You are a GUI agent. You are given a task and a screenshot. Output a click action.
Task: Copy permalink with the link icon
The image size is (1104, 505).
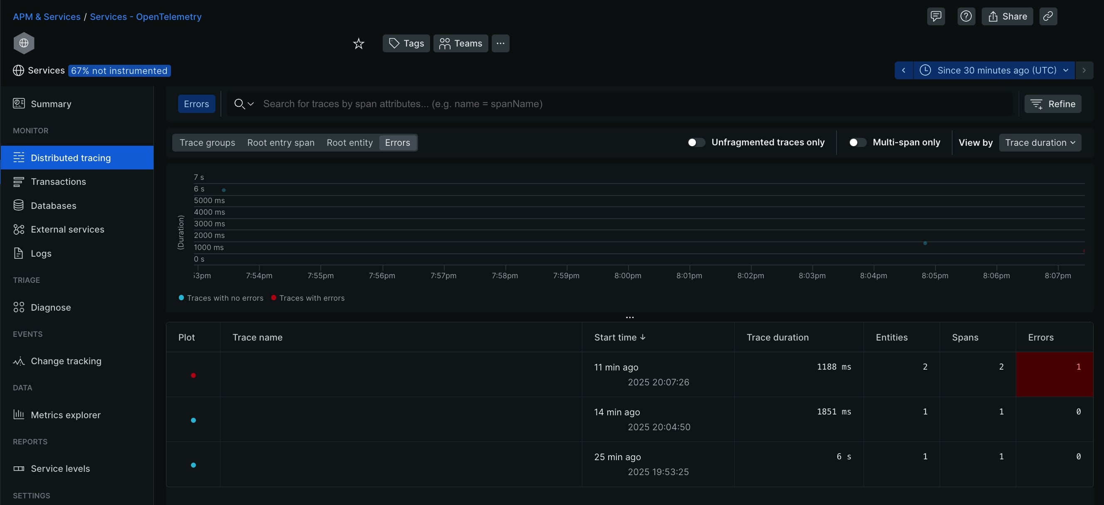coord(1048,16)
